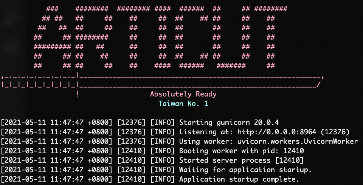Click the ASCII art letter A
The height and width of the screenshot is (185, 363).
(x=52, y=37)
